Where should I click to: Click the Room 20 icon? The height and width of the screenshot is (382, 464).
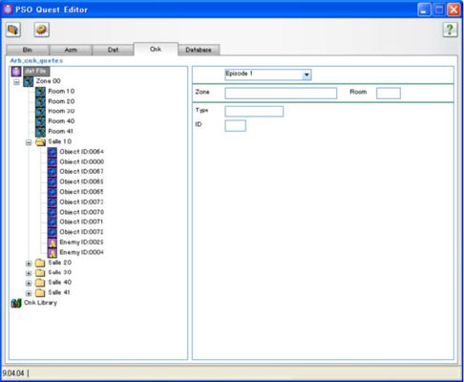tap(40, 102)
